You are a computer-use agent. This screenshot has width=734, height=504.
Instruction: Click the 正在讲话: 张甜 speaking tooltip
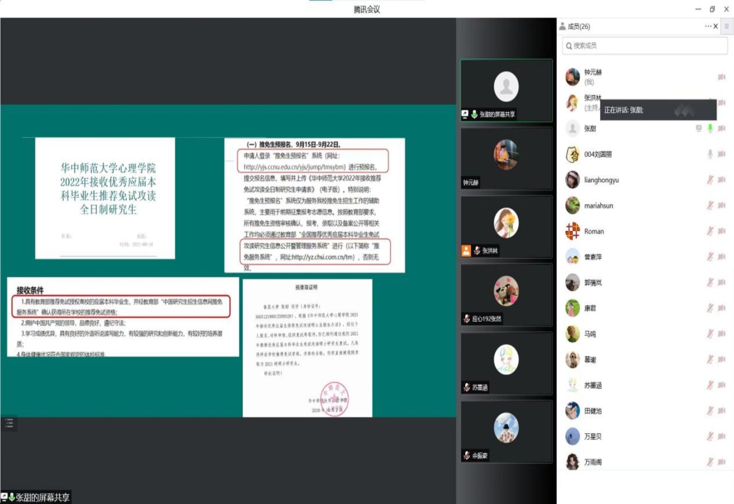pos(658,110)
